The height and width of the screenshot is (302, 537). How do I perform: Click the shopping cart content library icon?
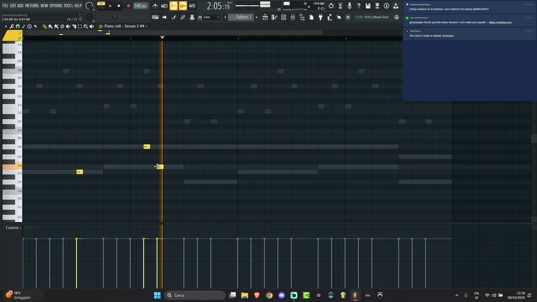tap(348, 17)
